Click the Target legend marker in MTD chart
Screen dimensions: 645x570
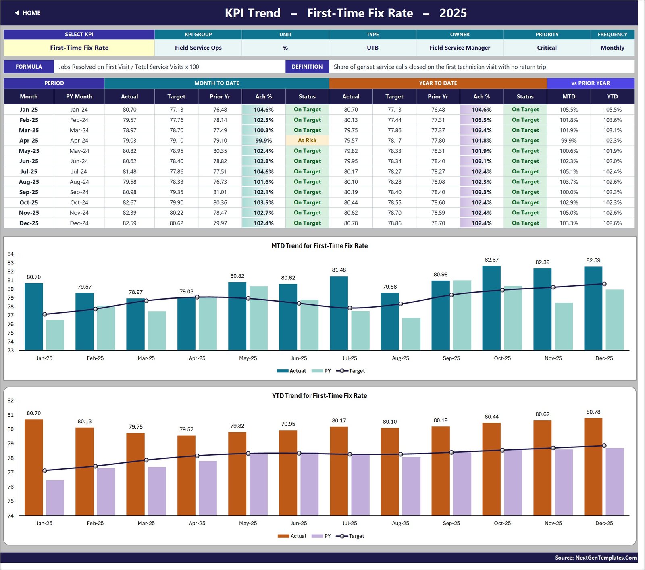coord(342,371)
